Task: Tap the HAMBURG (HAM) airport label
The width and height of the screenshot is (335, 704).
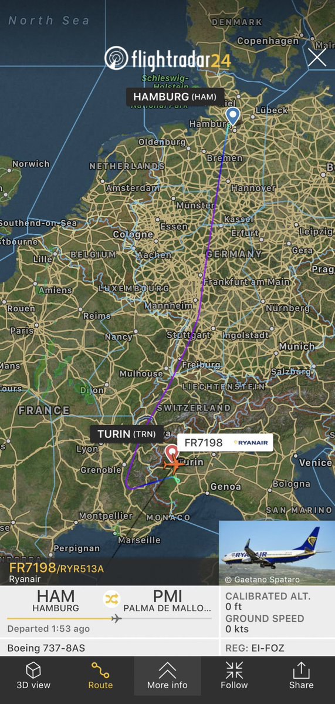Action: (175, 96)
